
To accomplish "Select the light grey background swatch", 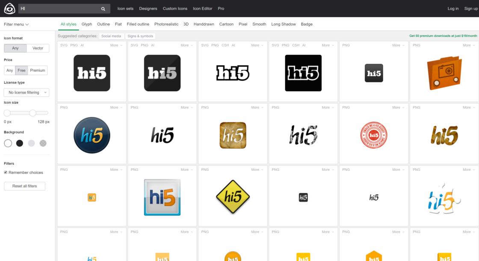I will point(31,143).
